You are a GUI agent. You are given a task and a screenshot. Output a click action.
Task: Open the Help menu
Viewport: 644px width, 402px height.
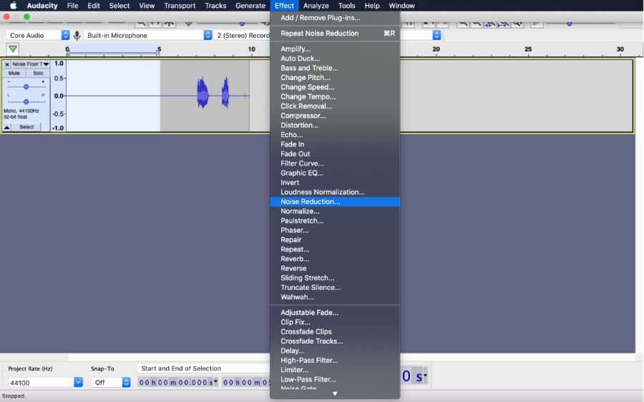(372, 6)
